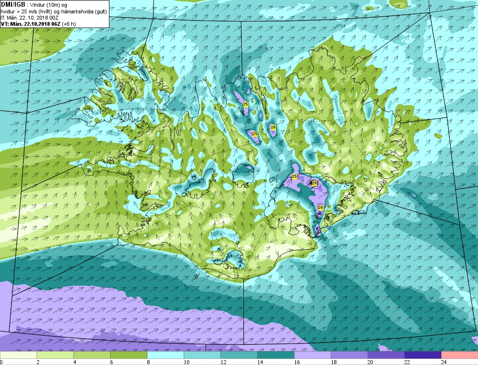Screen dimensions: 478x365
Task: Click the lavender 16–18 m/s legend swatch
Action: [313, 355]
